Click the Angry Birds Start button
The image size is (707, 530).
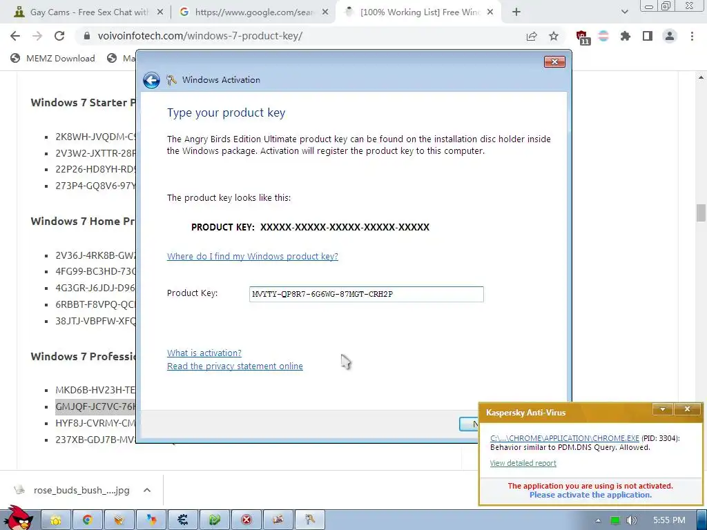[18, 518]
